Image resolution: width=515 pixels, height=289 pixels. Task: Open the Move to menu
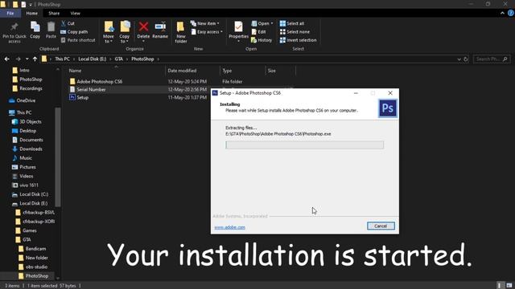tap(109, 32)
